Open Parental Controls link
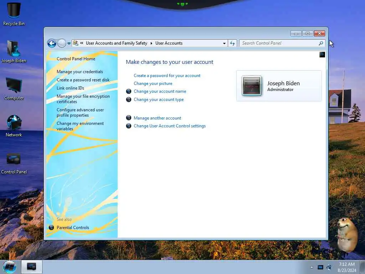Viewport: 365px width, 274px height. click(73, 228)
